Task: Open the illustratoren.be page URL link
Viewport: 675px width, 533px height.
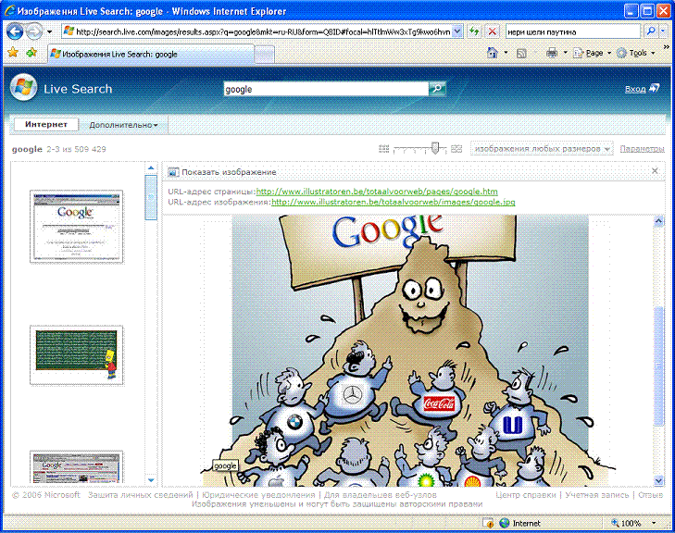Action: [x=377, y=192]
